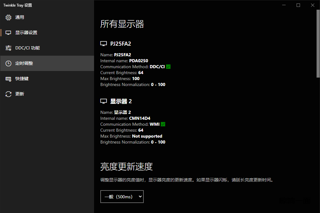Screen dimensions: 320x213
Task: Click the green checkmark beside DDC/CI
Action: 168,67
